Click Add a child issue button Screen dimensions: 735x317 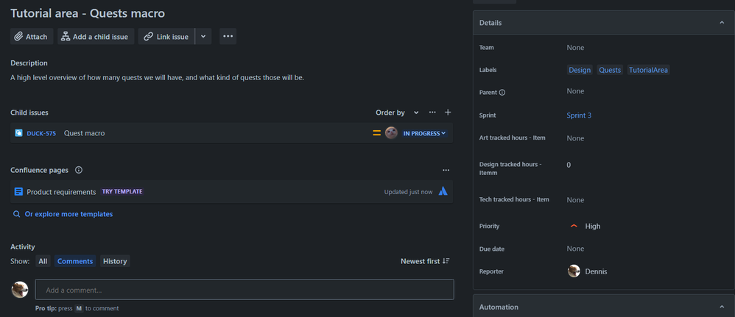(96, 37)
